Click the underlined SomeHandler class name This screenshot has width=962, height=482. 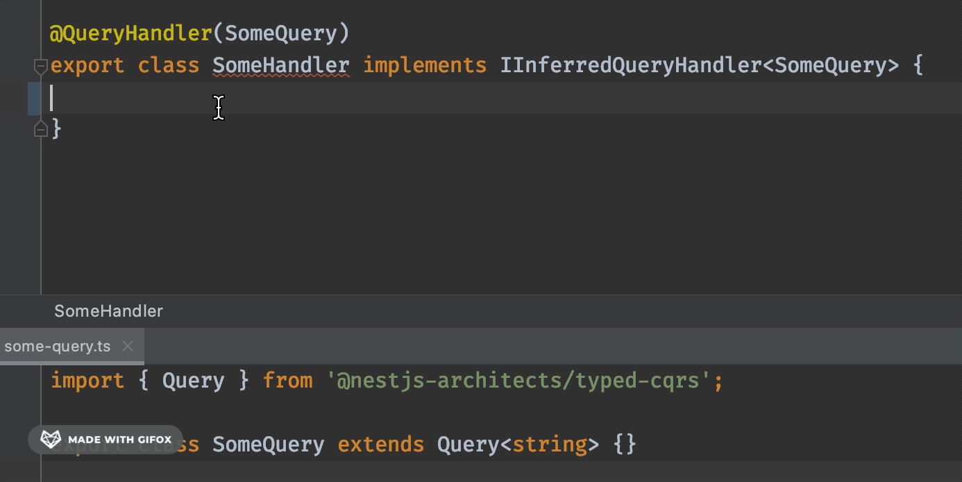click(281, 66)
